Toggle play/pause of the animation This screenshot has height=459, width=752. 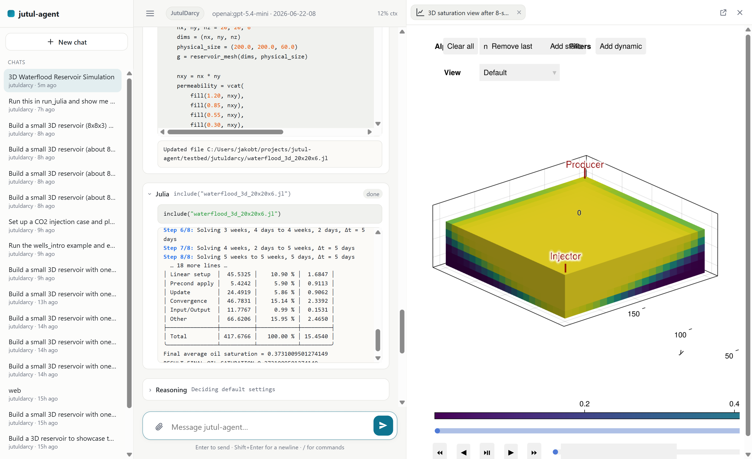(487, 452)
